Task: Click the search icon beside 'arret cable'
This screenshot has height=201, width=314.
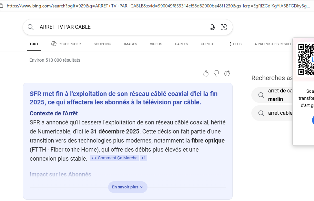Action: point(261,113)
